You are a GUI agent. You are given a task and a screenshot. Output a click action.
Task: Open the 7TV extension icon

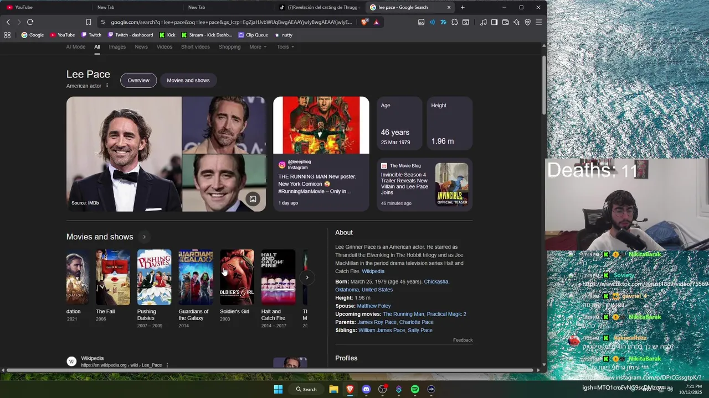pos(443,22)
